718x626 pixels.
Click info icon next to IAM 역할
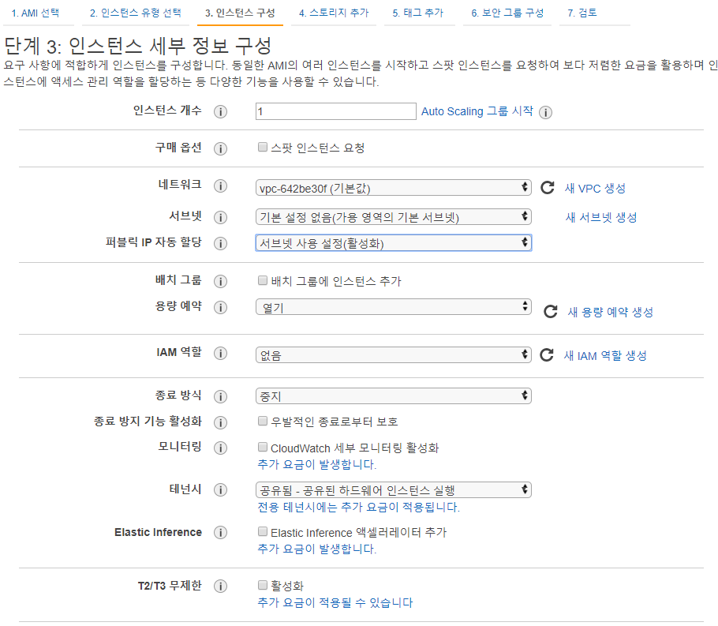coord(220,353)
